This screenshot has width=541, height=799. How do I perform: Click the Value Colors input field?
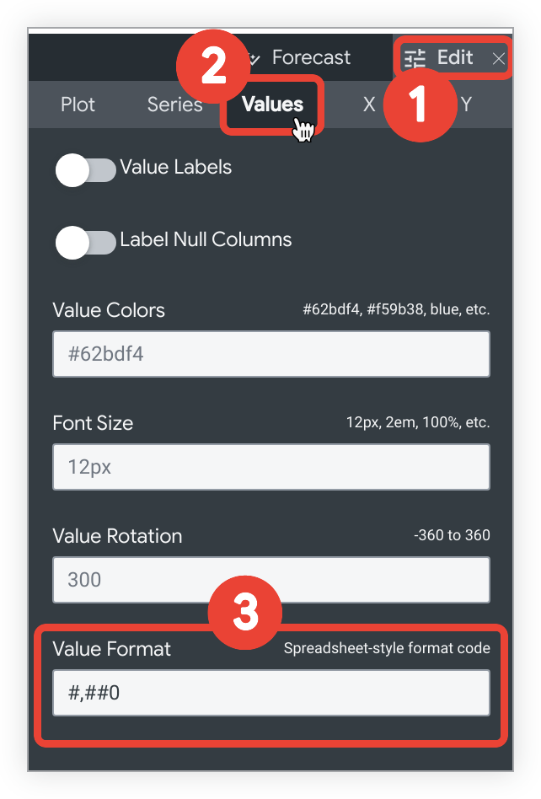(x=270, y=354)
